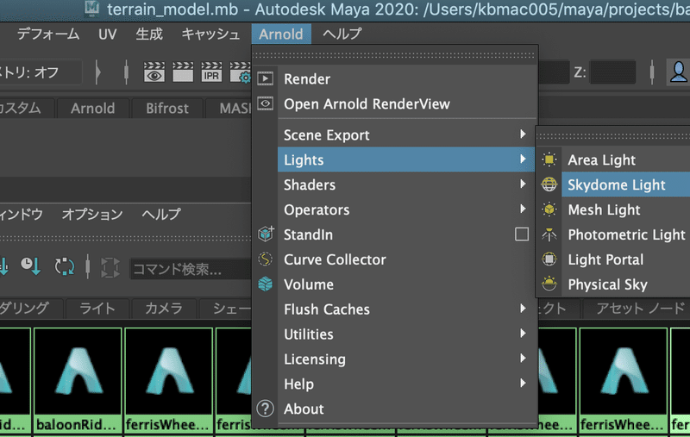Click the Mesh Light icon
This screenshot has width=690, height=437.
(549, 209)
